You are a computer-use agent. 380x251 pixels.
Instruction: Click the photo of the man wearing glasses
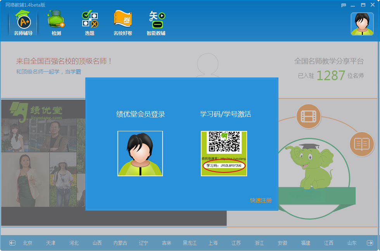pyautogui.click(x=53, y=135)
